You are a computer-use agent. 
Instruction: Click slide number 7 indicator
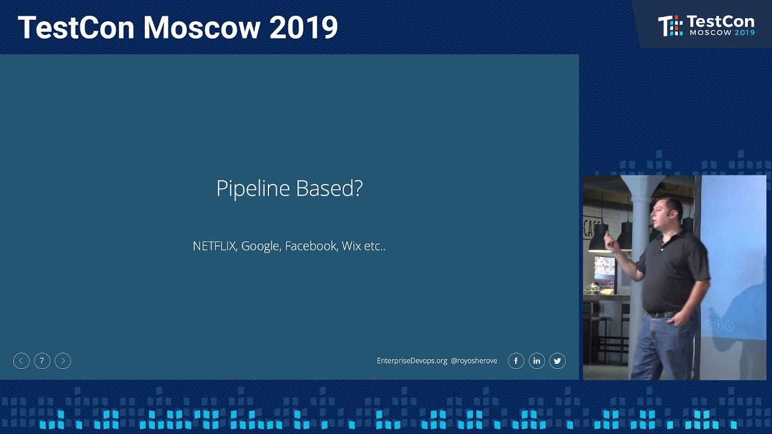(x=42, y=361)
